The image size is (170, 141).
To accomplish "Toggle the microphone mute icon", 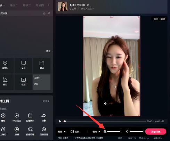I will click(x=105, y=132).
